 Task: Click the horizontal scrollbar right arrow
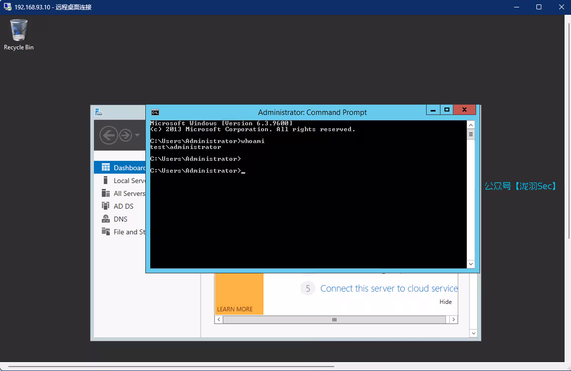pos(453,320)
